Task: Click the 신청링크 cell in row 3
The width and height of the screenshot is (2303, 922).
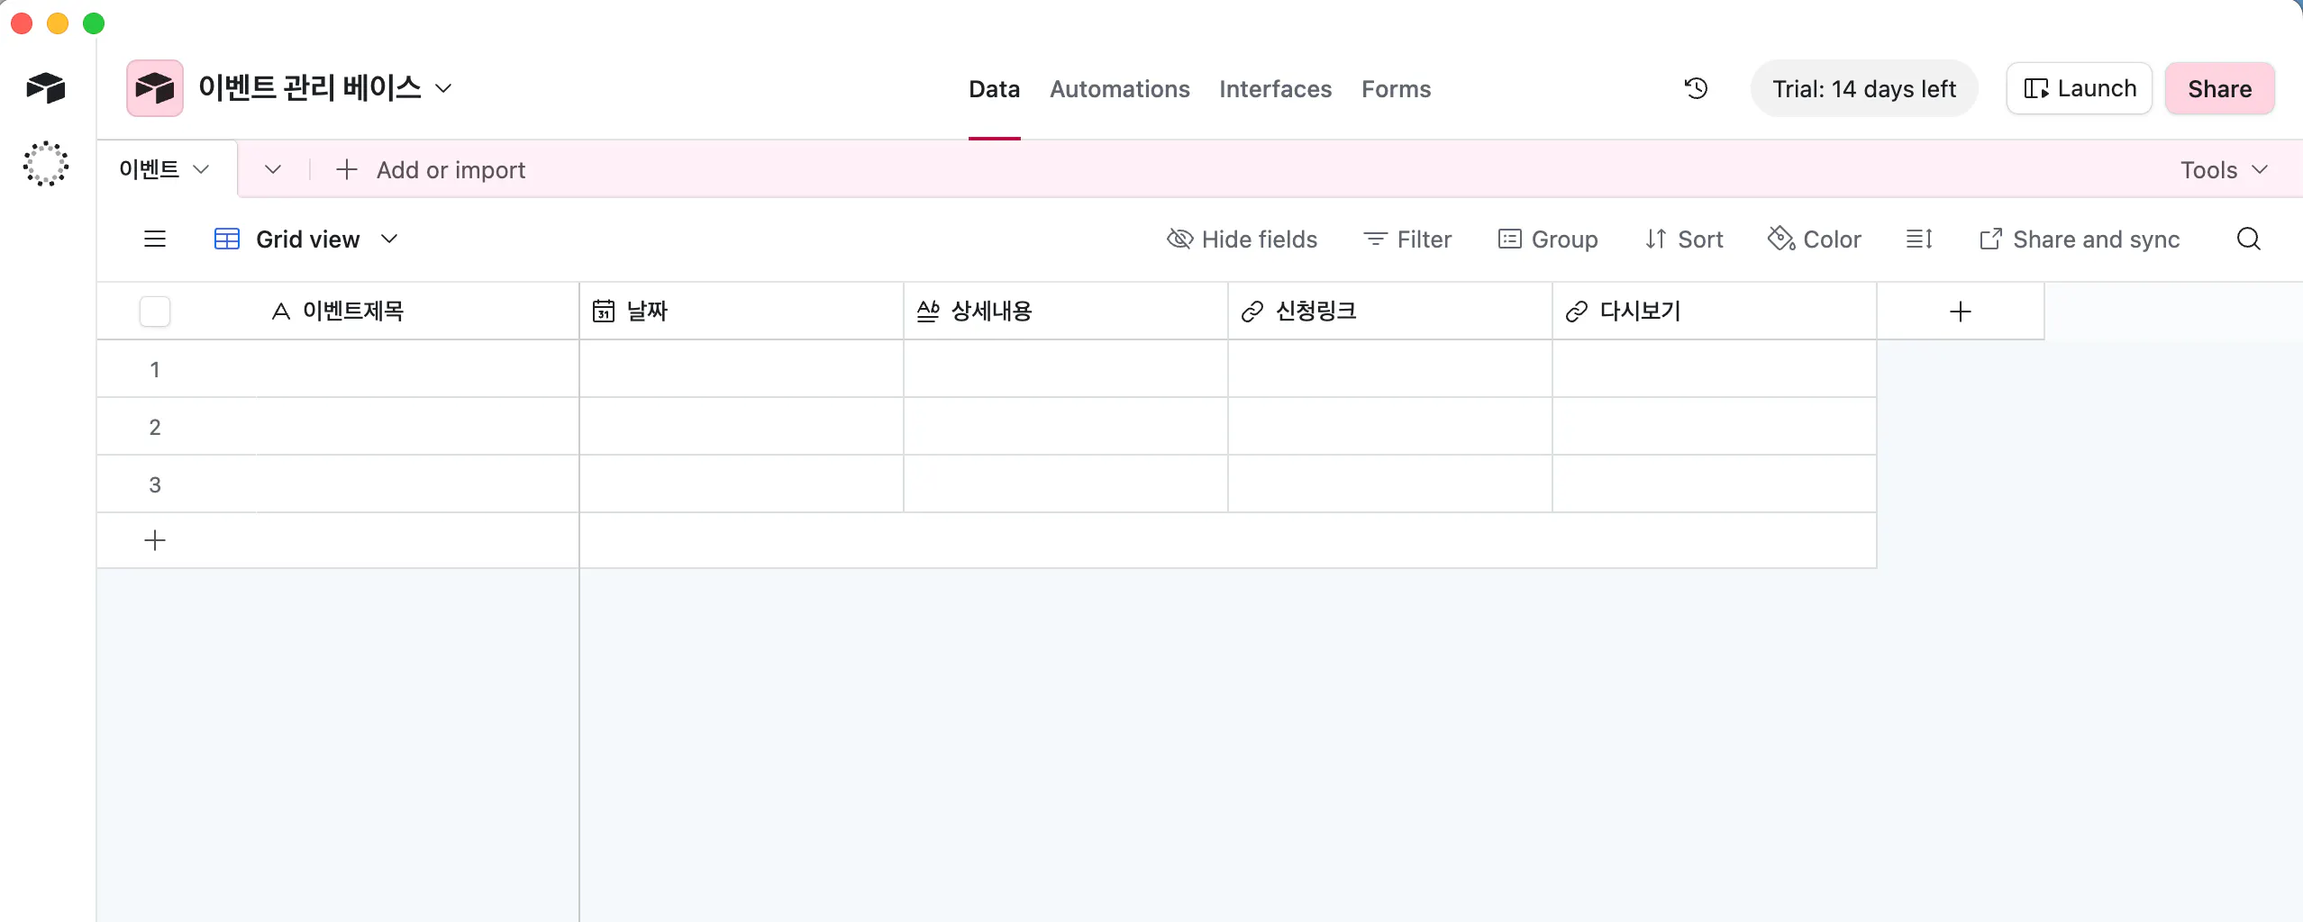Action: (1390, 484)
